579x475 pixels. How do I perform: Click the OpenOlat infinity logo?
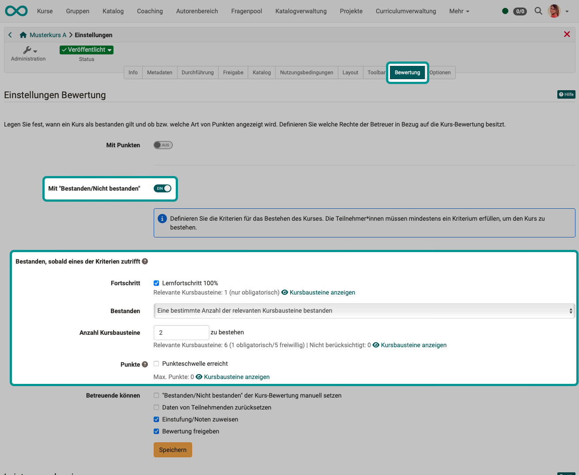[16, 11]
